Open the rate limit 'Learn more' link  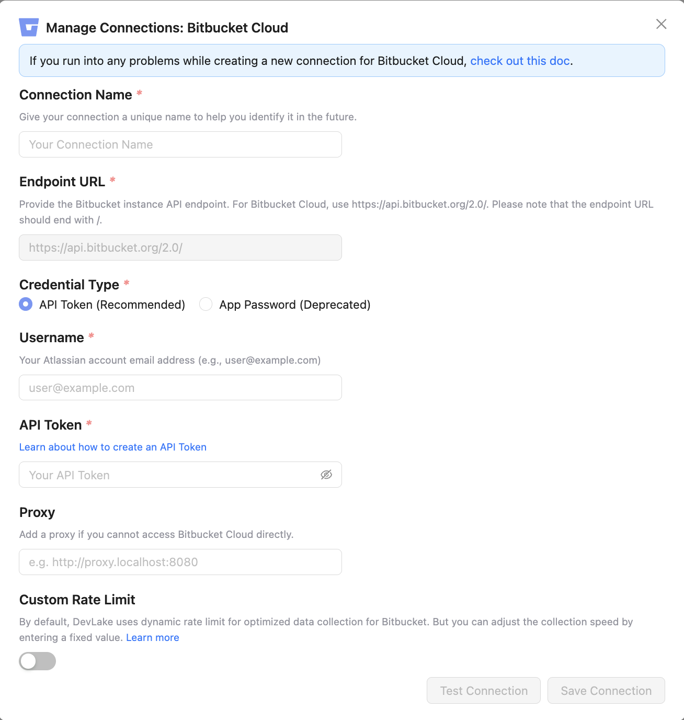click(x=153, y=637)
